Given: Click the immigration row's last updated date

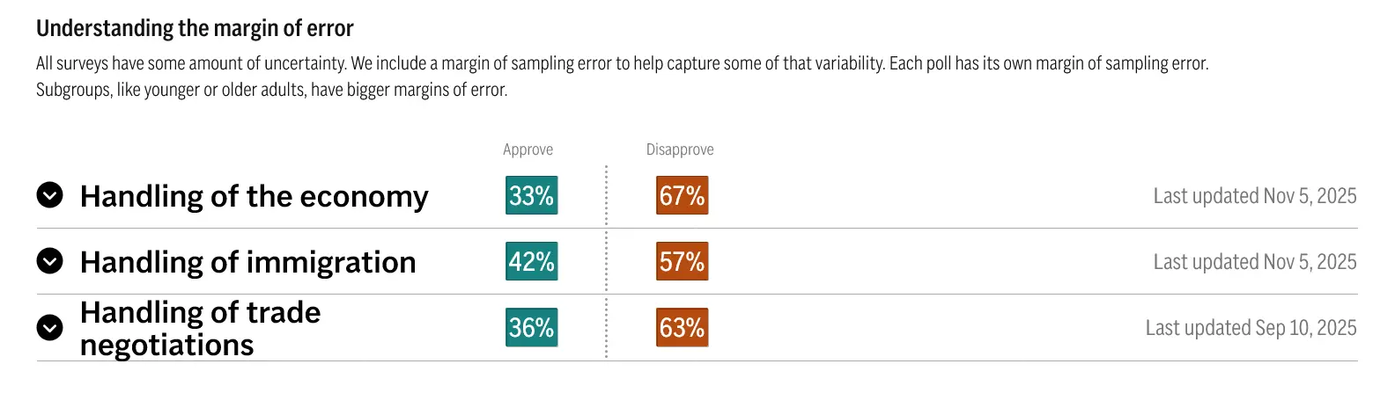Looking at the screenshot, I should click(1254, 262).
